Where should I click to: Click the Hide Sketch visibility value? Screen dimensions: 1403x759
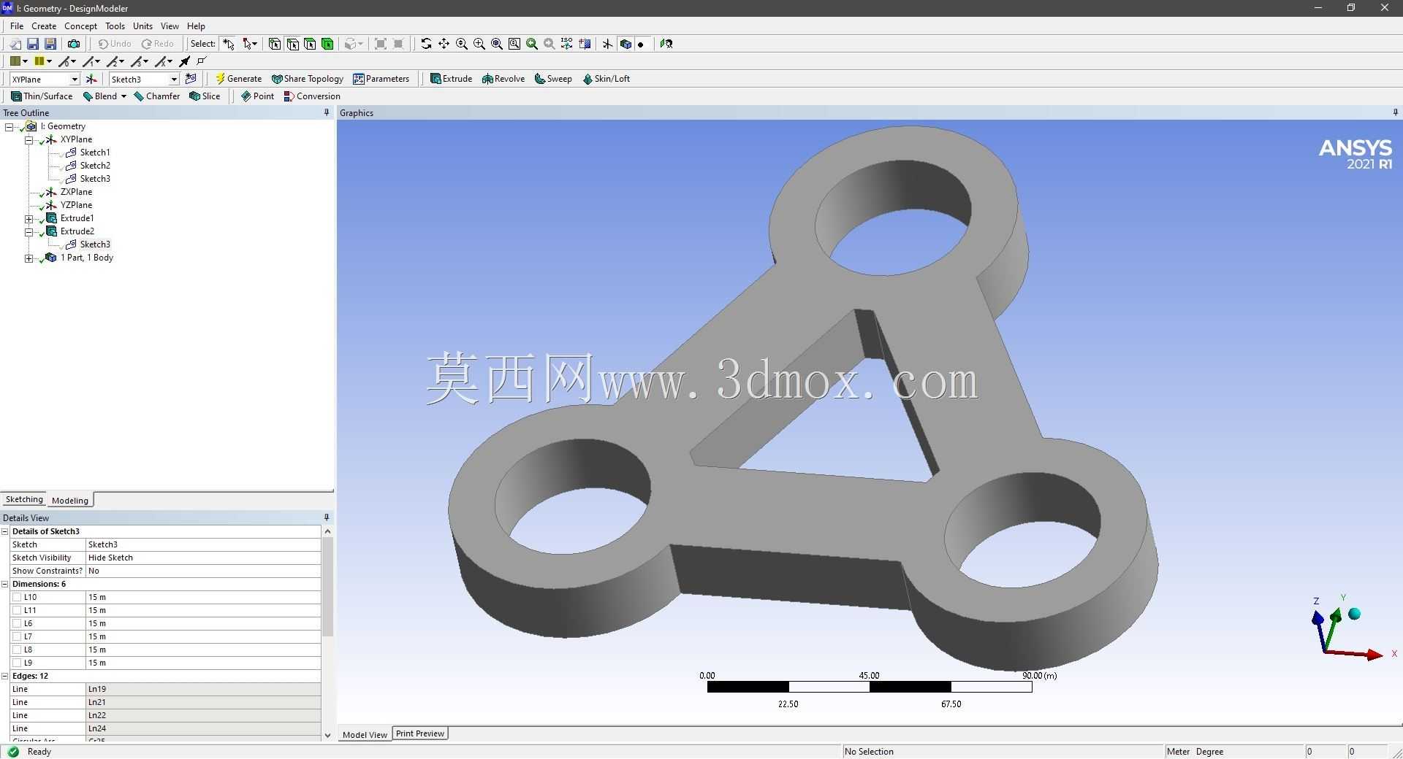[x=203, y=558]
